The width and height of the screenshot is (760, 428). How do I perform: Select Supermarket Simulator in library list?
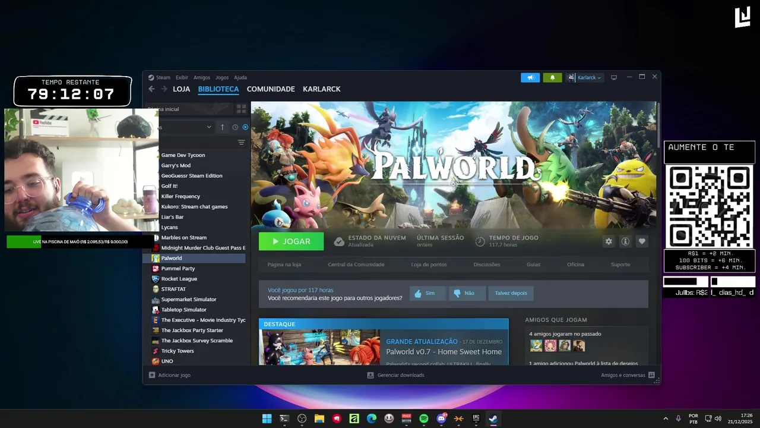(x=189, y=300)
